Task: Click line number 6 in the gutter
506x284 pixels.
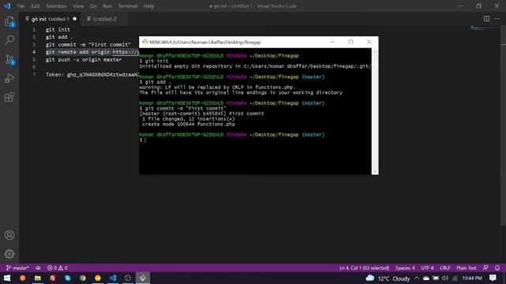Action: pyautogui.click(x=34, y=67)
